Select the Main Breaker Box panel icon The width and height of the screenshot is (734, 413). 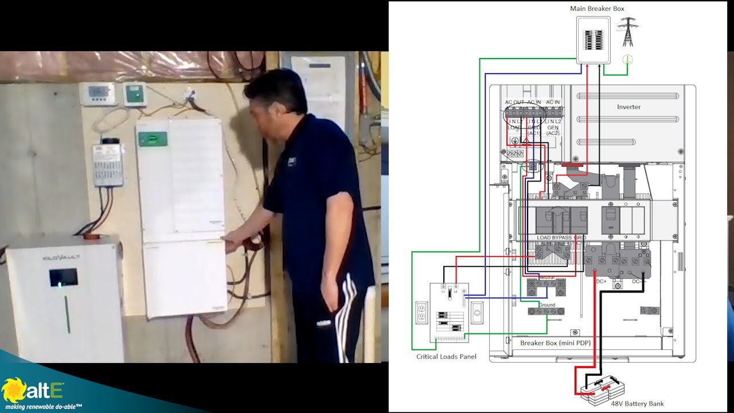[x=594, y=39]
